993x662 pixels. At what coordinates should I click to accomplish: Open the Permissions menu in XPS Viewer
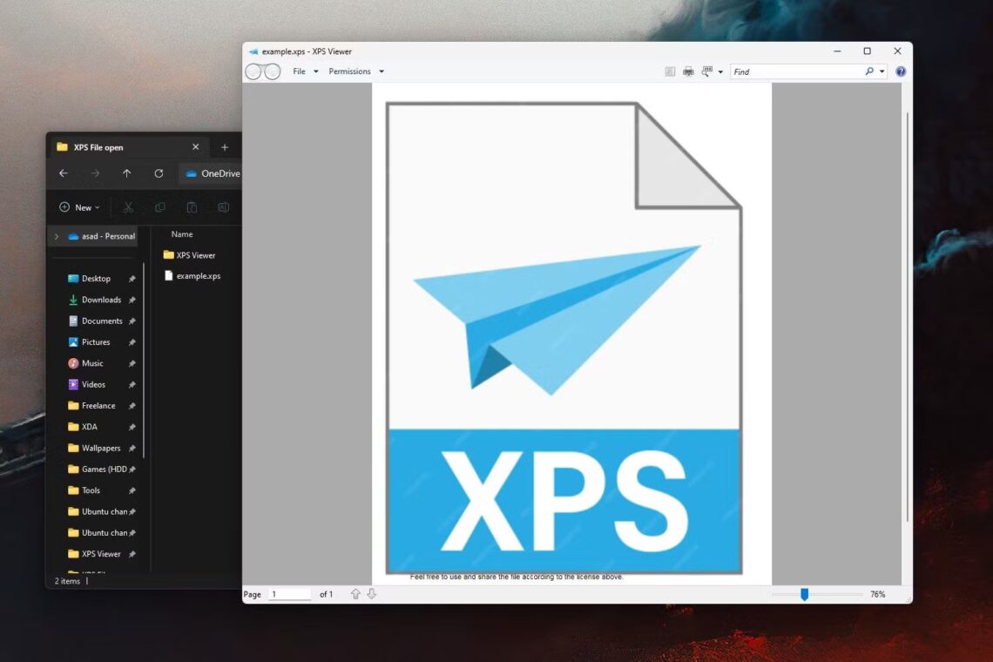coord(351,71)
